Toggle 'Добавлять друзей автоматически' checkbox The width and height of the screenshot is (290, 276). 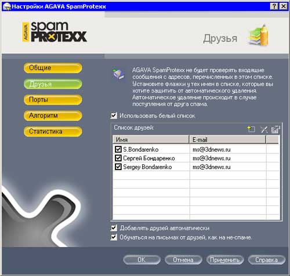pos(114,228)
